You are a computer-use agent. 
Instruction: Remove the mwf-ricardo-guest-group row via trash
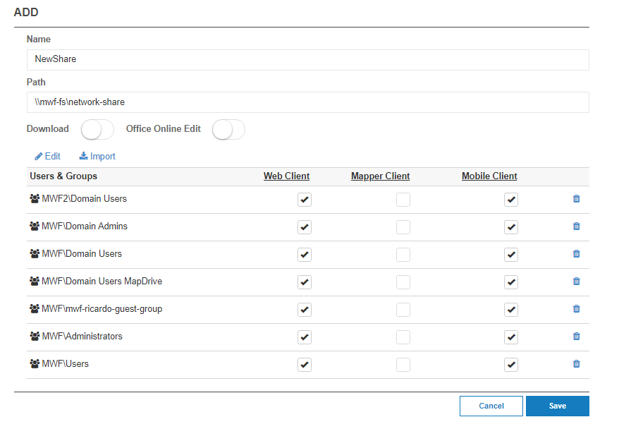coord(576,309)
